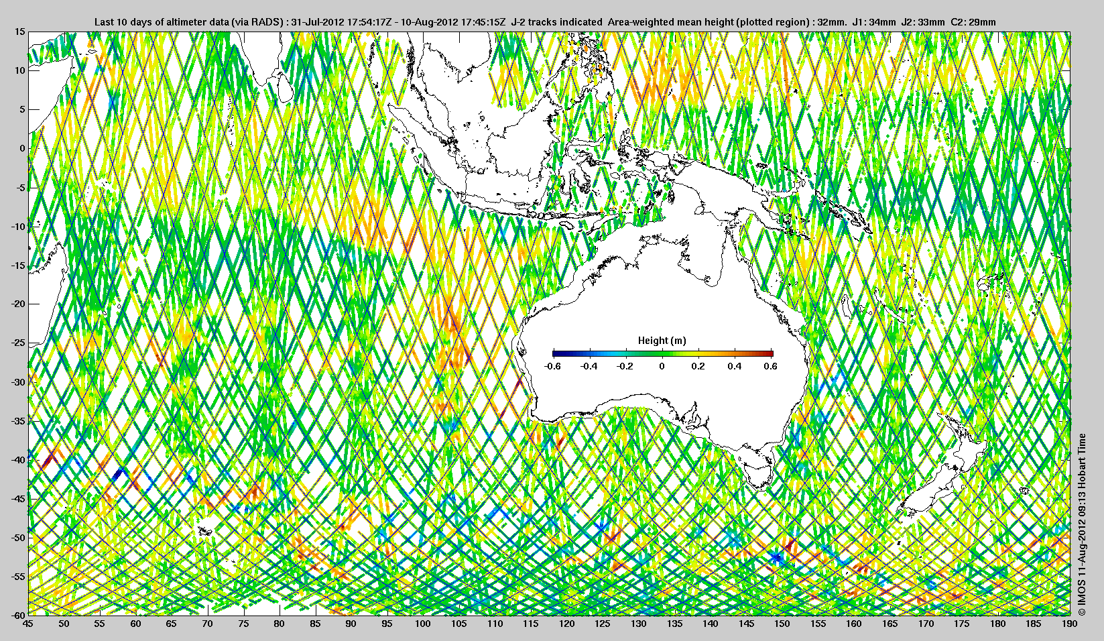
Task: Click the latitude axis label -40
Action: (x=18, y=460)
